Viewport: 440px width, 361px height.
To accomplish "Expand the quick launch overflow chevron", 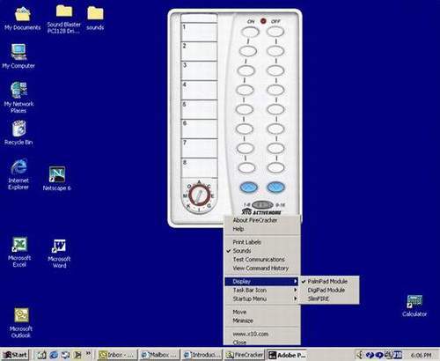I will coord(88,353).
